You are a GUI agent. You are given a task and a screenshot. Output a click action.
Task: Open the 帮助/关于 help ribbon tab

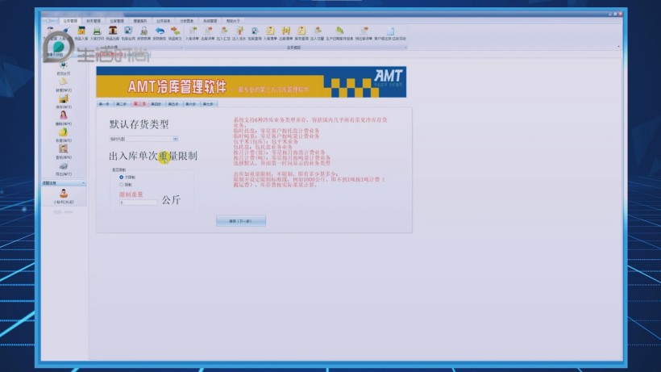click(233, 21)
